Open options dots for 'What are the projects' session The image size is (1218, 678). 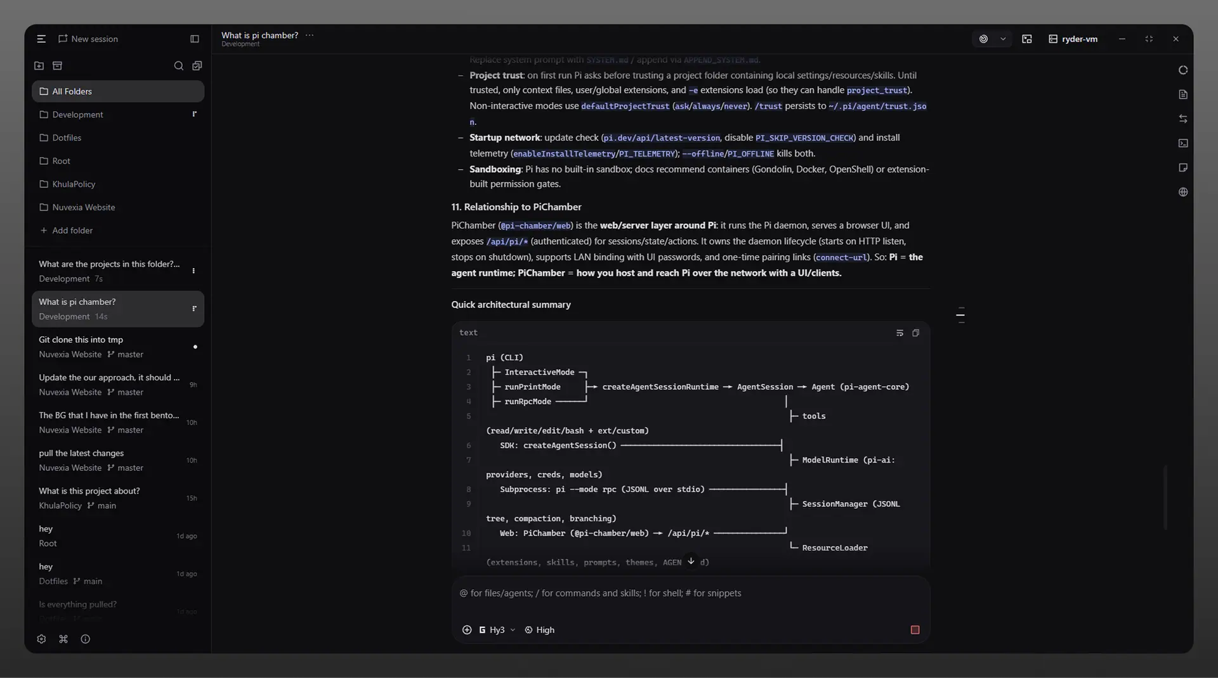[x=193, y=271]
